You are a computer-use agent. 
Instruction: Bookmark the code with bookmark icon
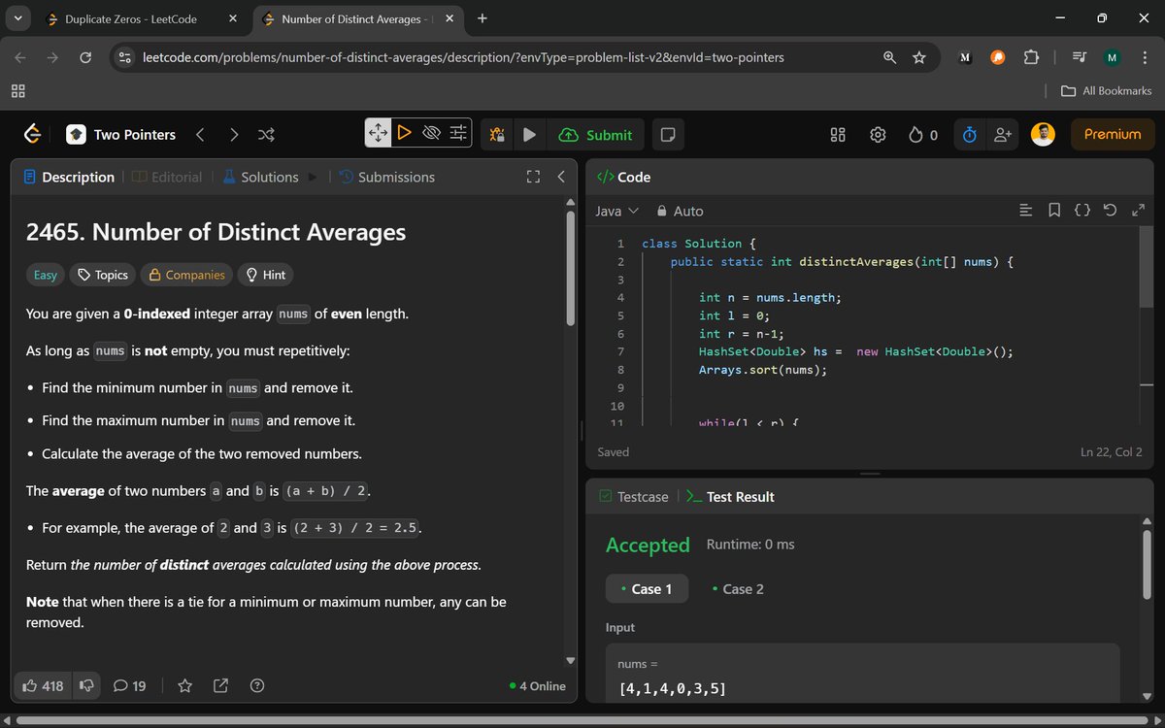[1053, 210]
